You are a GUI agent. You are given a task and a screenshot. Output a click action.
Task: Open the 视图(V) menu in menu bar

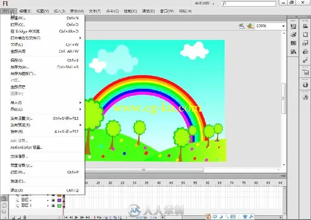click(x=43, y=11)
